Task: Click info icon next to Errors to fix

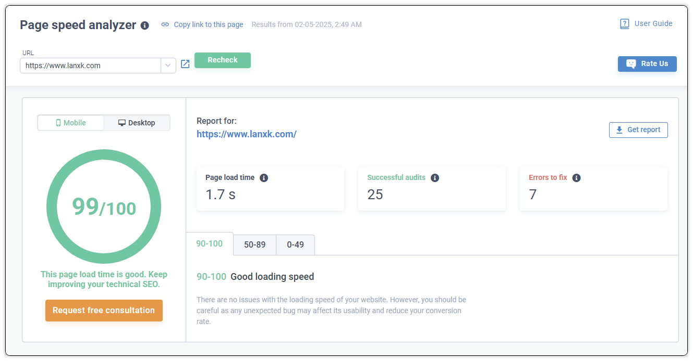Action: pos(576,178)
